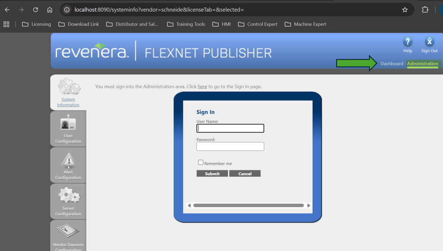Click the 'here' link to Sign In page
443x251 pixels.
[x=202, y=87]
